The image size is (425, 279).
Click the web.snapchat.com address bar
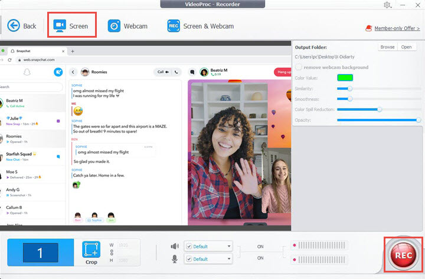39,60
